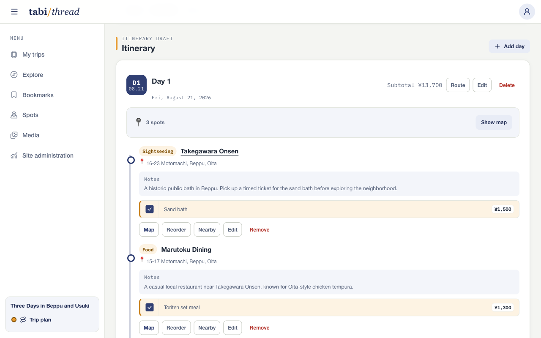Click the Marutoku Dining notes text
Image resolution: width=541 pixels, height=338 pixels.
point(249,286)
